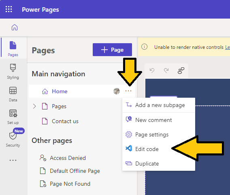Expand the Pages tree item chevron
The width and height of the screenshot is (230, 195).
34,106
